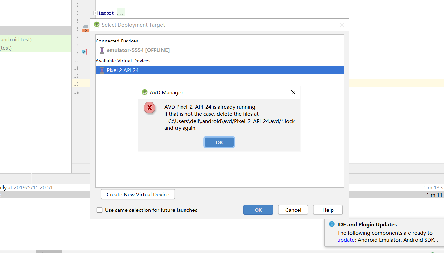This screenshot has height=253, width=444.
Task: Click Create New Virtual Device
Action: (138, 194)
